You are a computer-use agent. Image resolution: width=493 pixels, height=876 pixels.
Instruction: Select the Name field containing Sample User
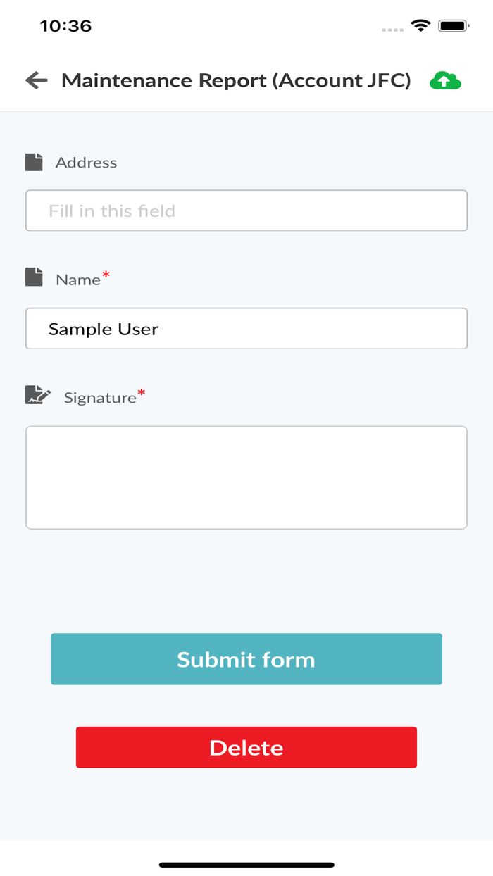click(246, 328)
